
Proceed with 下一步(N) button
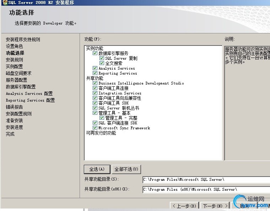click(x=215, y=206)
